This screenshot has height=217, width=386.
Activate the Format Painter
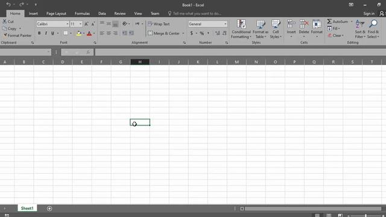click(17, 36)
